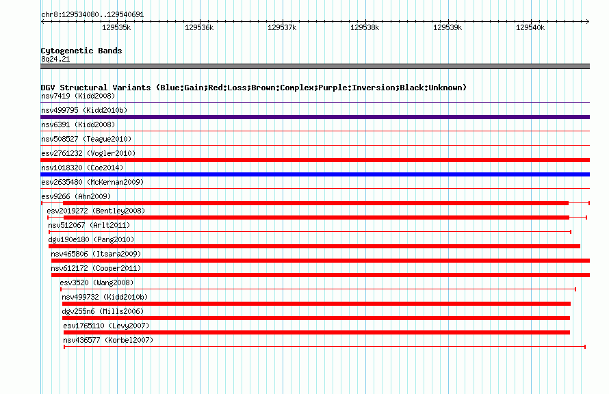Click the 129536k ruler tick label

(x=199, y=27)
